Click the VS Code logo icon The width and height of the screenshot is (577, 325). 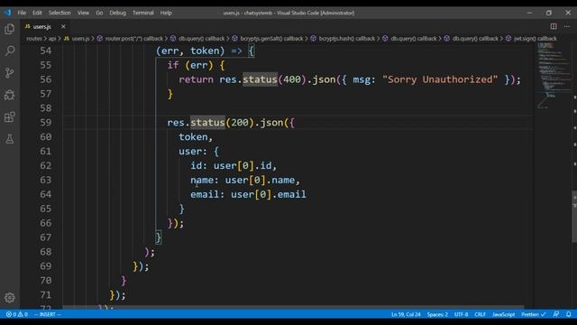[7, 13]
